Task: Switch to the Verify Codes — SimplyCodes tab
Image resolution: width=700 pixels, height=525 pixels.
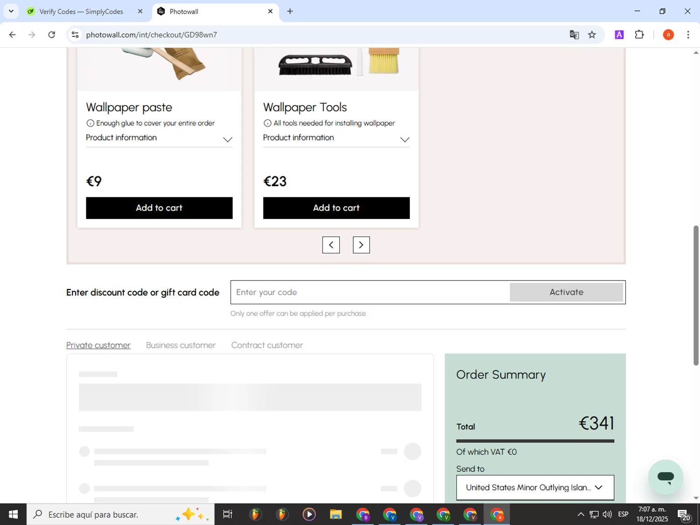Action: pos(81,11)
